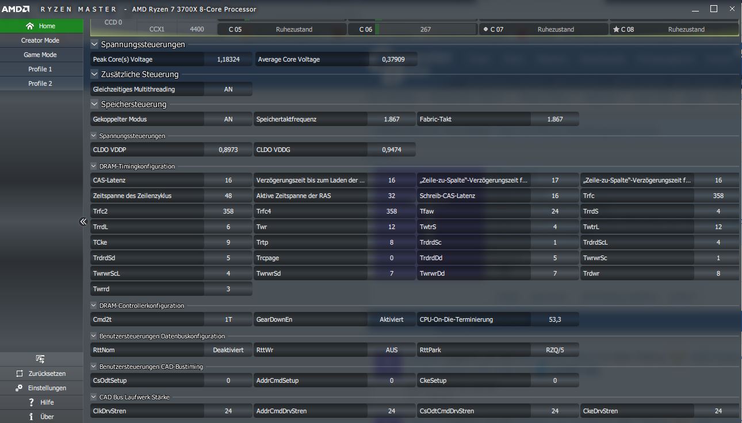Collapse the upper Spannungssteuerungen section above Peak Core(s) Voltage
Viewport: 742px width, 423px height.
pyautogui.click(x=94, y=44)
